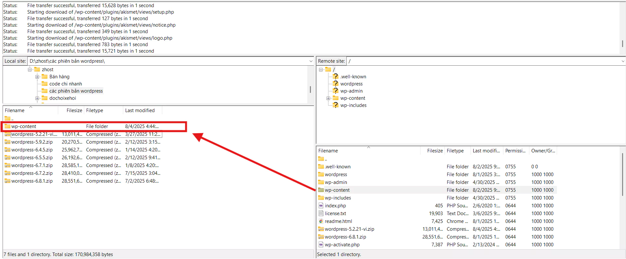Click the index.php file icon
The width and height of the screenshot is (626, 259).
point(321,206)
